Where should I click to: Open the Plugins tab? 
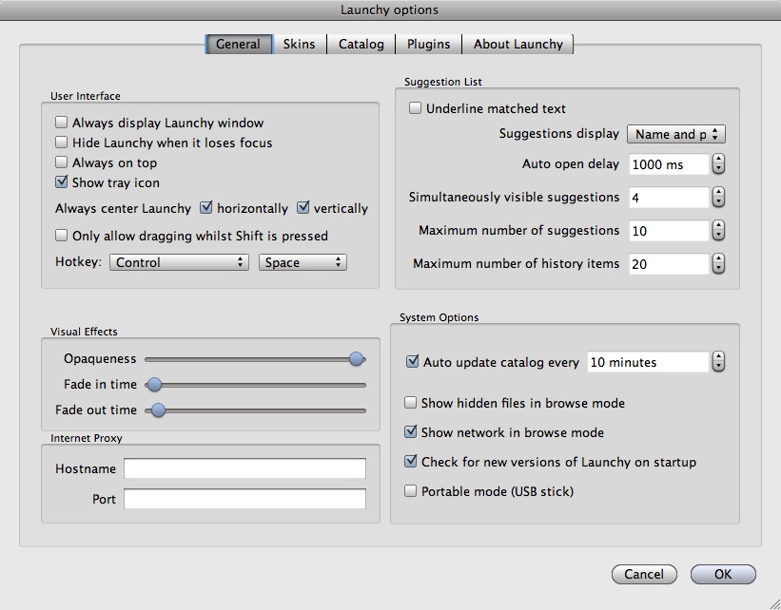428,44
